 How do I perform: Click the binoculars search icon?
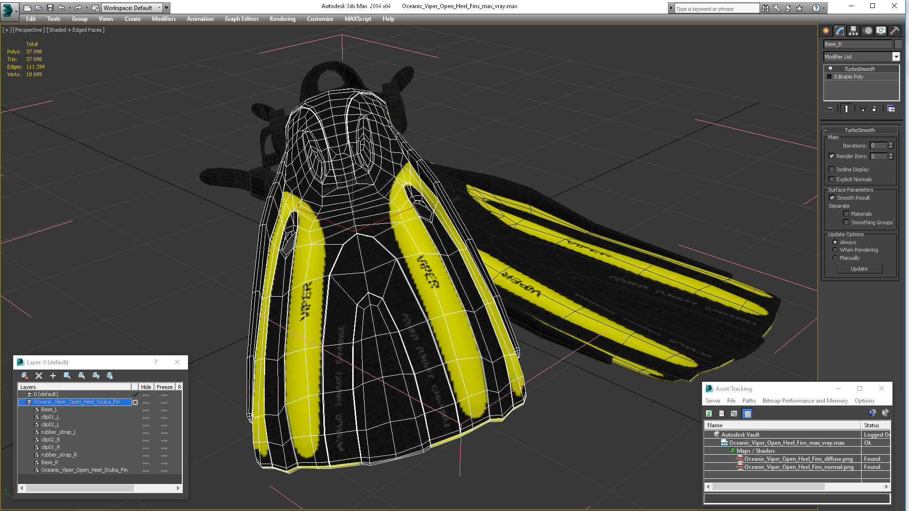pyautogui.click(x=766, y=8)
